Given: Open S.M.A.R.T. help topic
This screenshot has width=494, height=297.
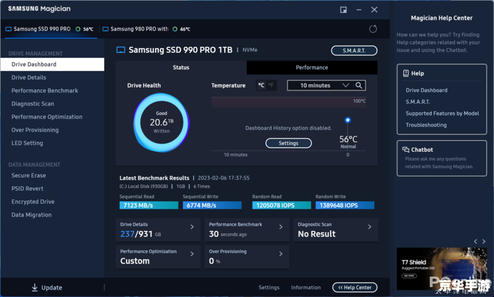Looking at the screenshot, I should pos(418,102).
